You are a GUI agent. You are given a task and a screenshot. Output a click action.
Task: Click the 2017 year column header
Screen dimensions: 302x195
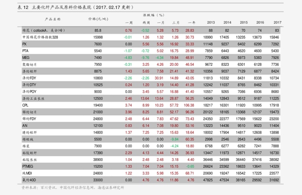coord(278,22)
